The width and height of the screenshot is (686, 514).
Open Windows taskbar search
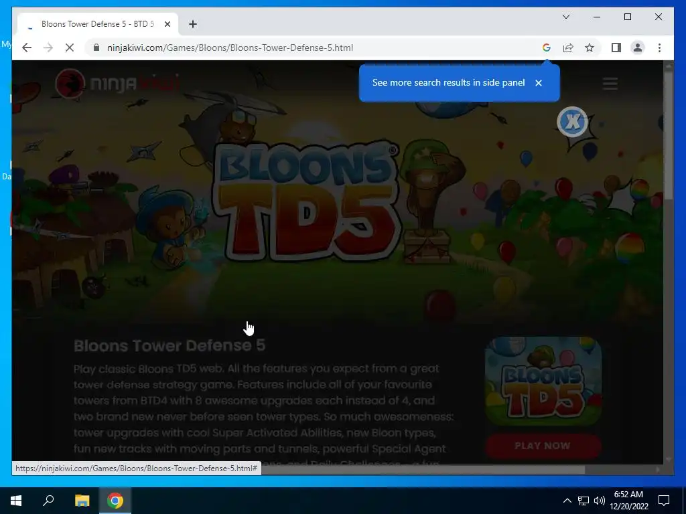[48, 501]
